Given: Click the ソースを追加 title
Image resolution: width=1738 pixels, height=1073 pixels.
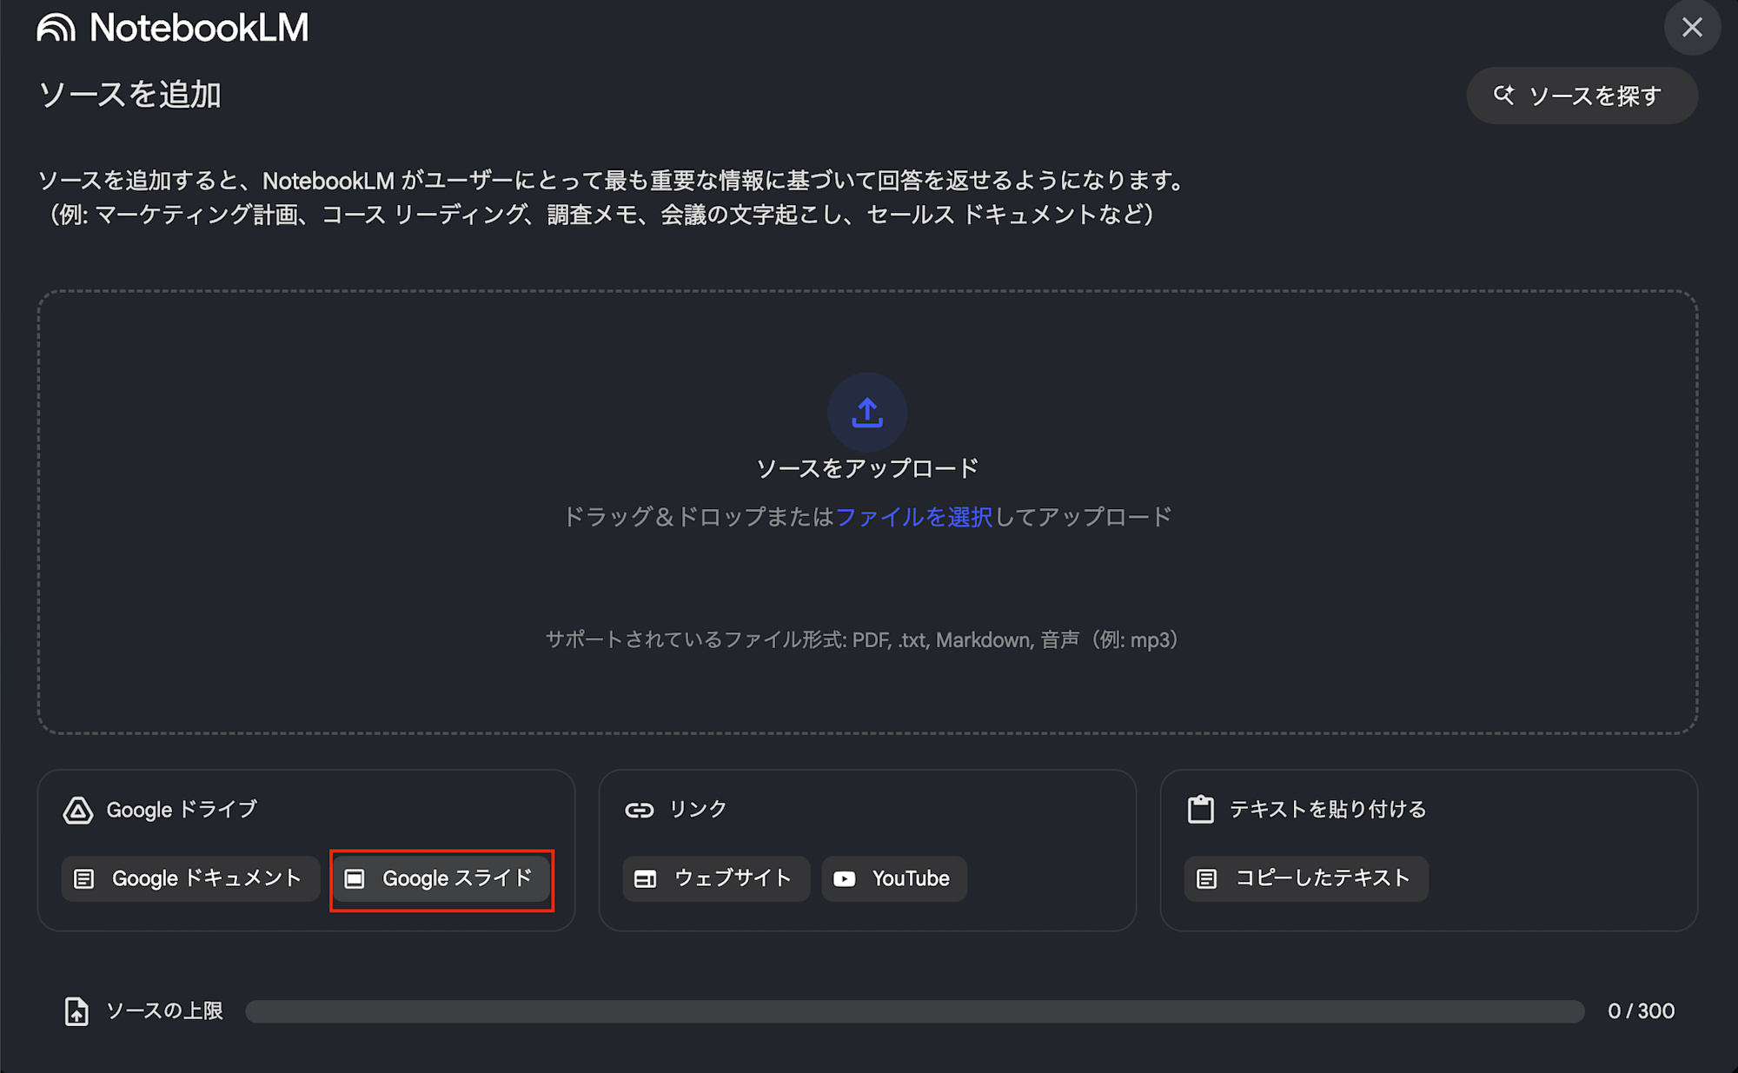Looking at the screenshot, I should click(x=130, y=95).
